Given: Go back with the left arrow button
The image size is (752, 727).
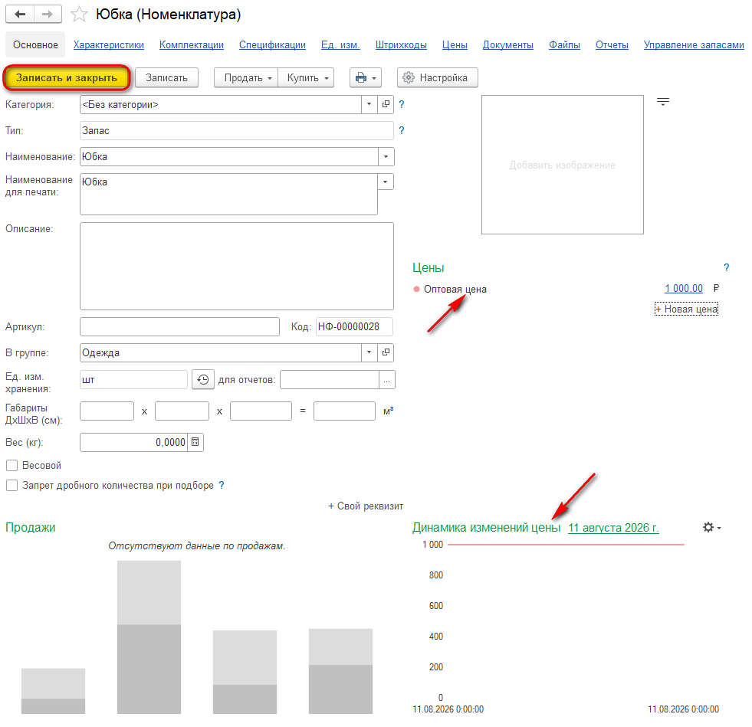Looking at the screenshot, I should 20,15.
